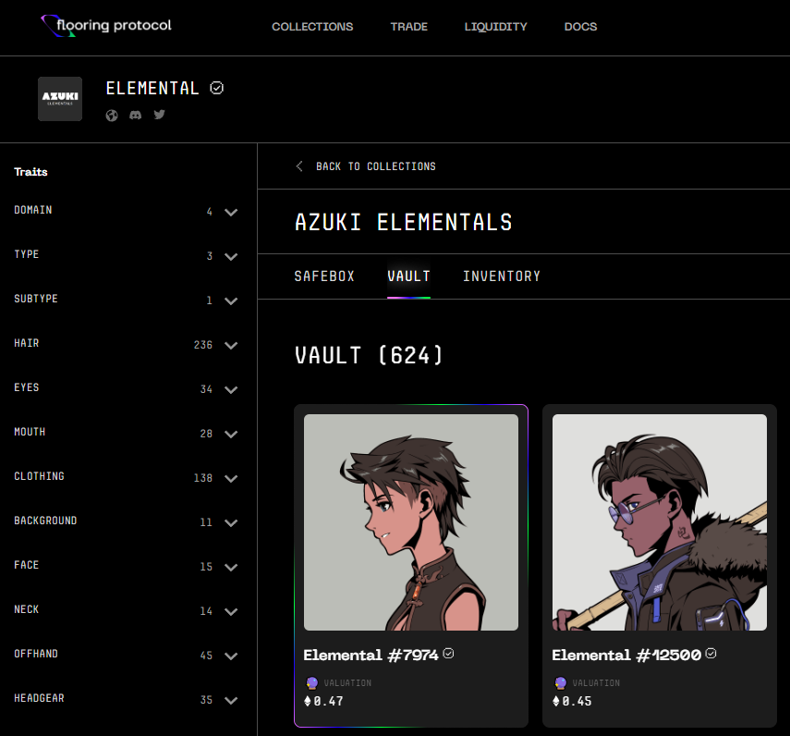
Task: Click the verified badge next to ELEMENTAL
Action: click(216, 88)
